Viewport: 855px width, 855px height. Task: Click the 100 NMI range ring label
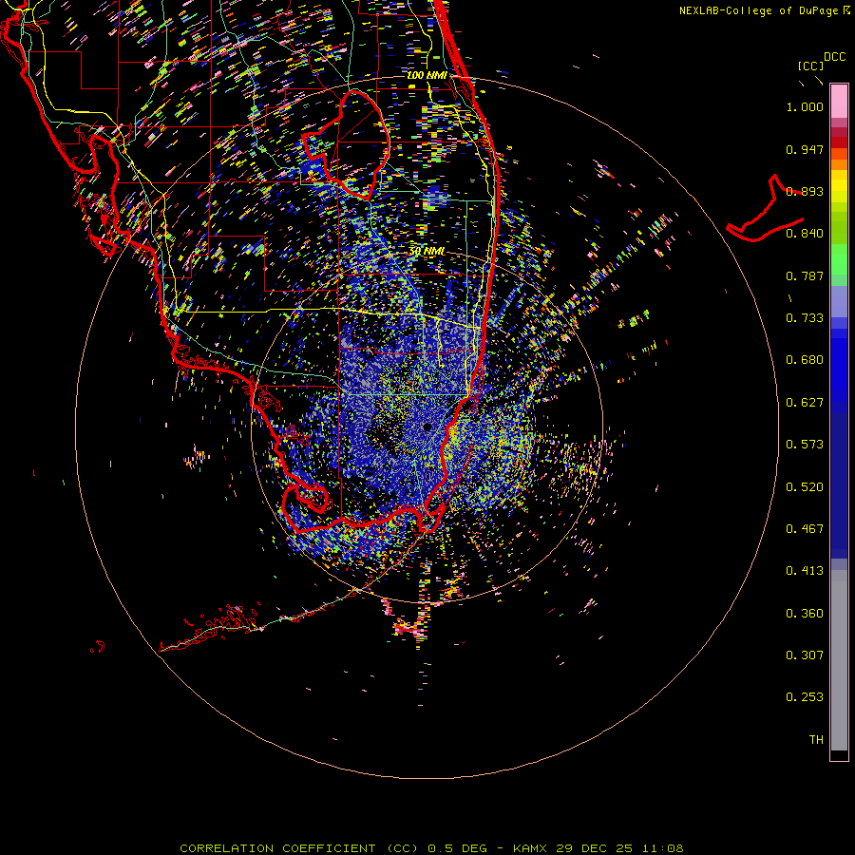[427, 75]
